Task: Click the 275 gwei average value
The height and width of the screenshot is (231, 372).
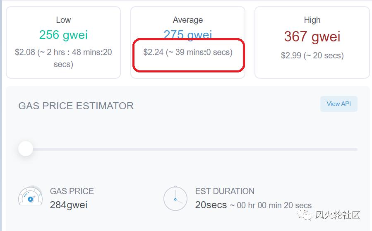Action: tap(188, 34)
